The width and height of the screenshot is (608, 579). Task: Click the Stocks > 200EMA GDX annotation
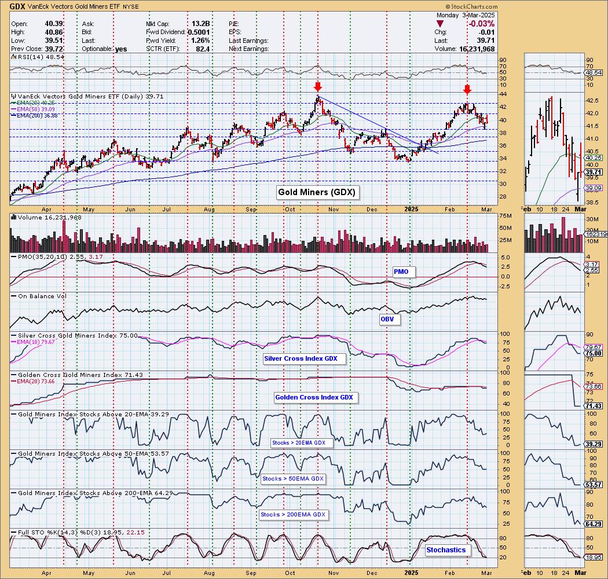pyautogui.click(x=293, y=515)
